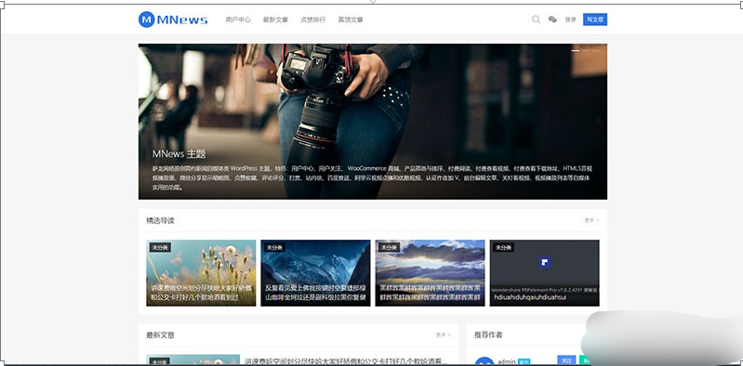Click the MNews logo
Screen dimensions: 743x366
tap(173, 20)
